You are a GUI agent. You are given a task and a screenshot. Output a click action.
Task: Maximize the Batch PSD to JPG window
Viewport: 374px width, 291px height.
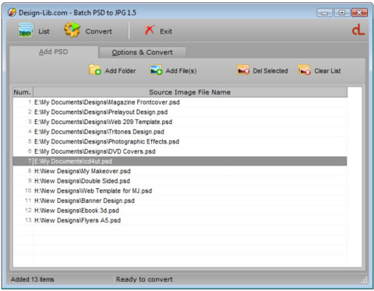point(342,12)
